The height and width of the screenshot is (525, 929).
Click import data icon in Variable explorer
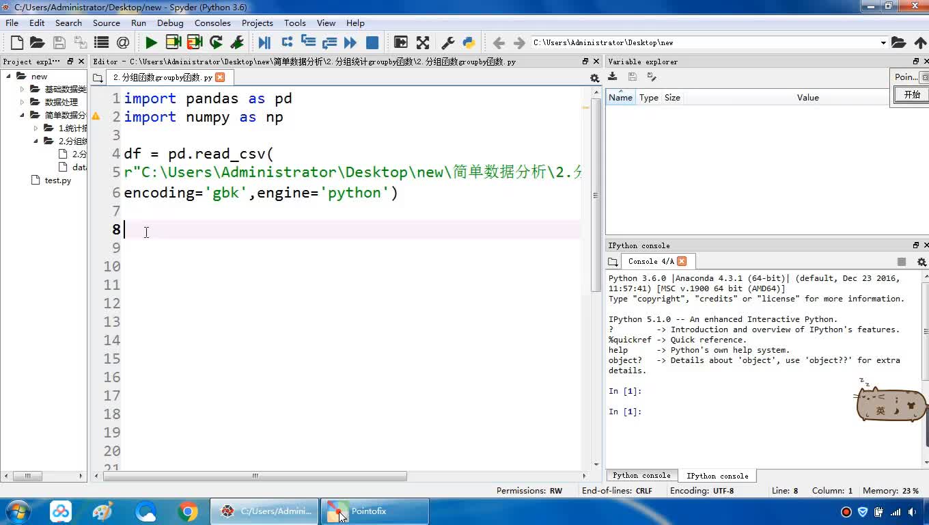613,77
